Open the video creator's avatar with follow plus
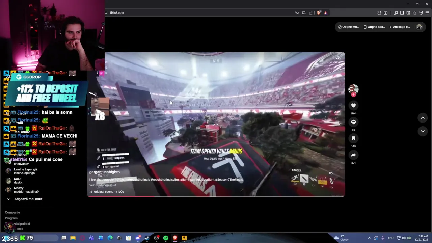 pos(353,90)
